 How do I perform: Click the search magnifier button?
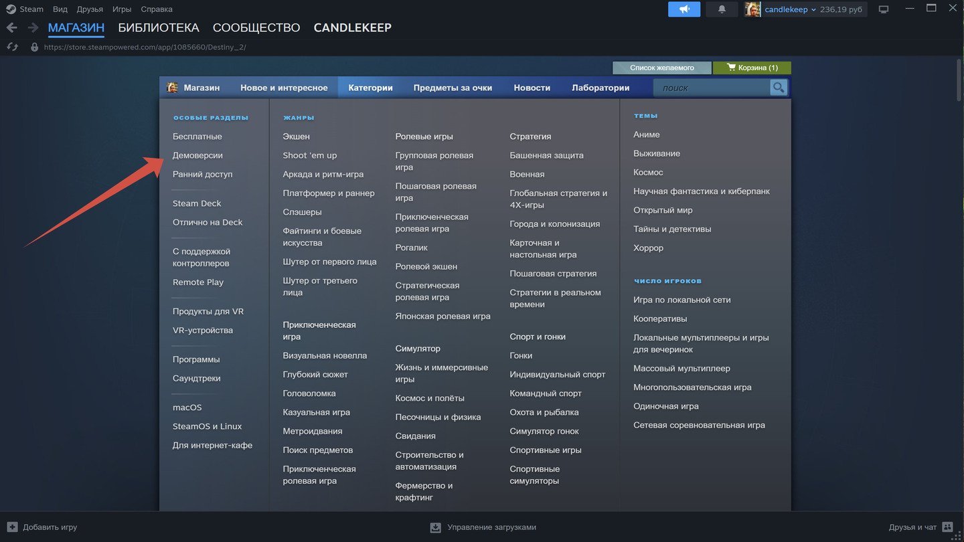[x=779, y=88]
